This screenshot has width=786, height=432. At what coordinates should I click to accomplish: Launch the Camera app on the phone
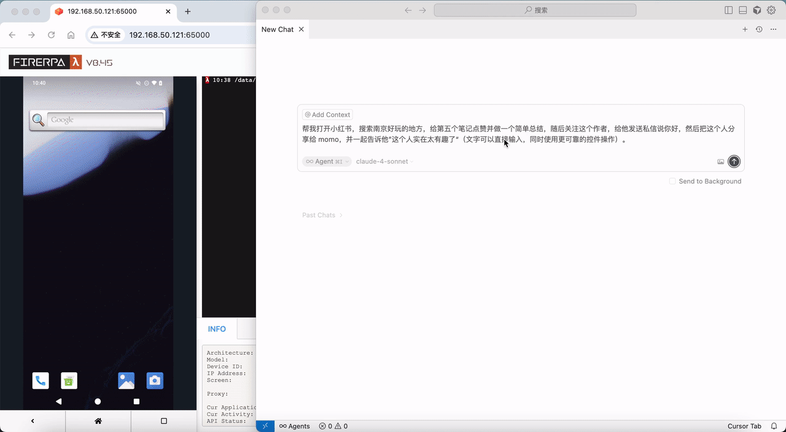point(155,381)
